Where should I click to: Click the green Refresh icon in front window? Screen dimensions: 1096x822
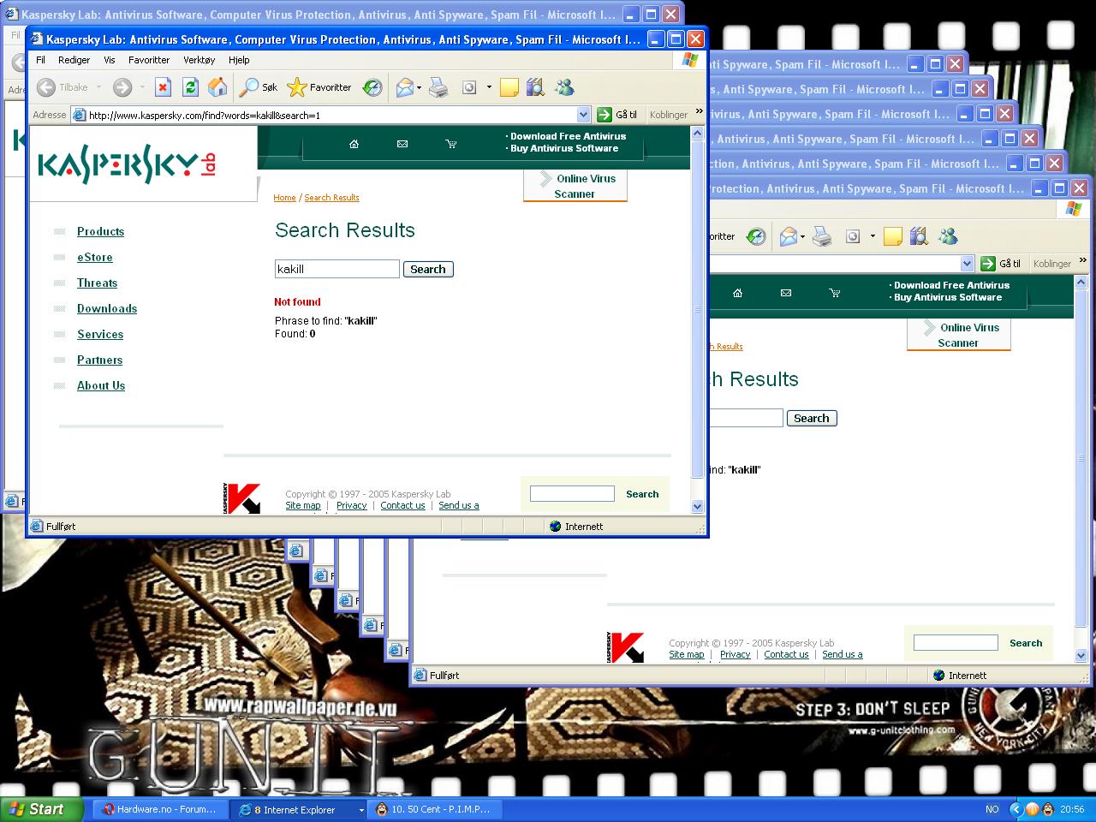click(190, 87)
